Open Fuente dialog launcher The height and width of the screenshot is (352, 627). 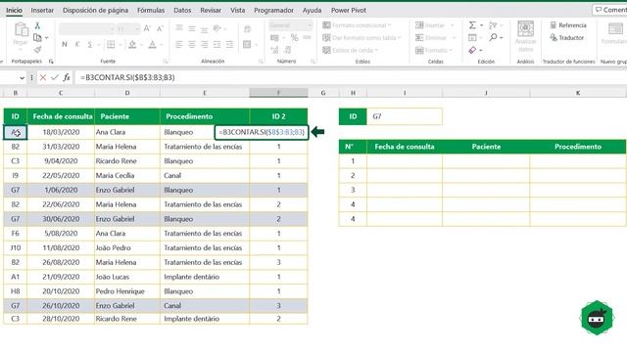click(166, 61)
